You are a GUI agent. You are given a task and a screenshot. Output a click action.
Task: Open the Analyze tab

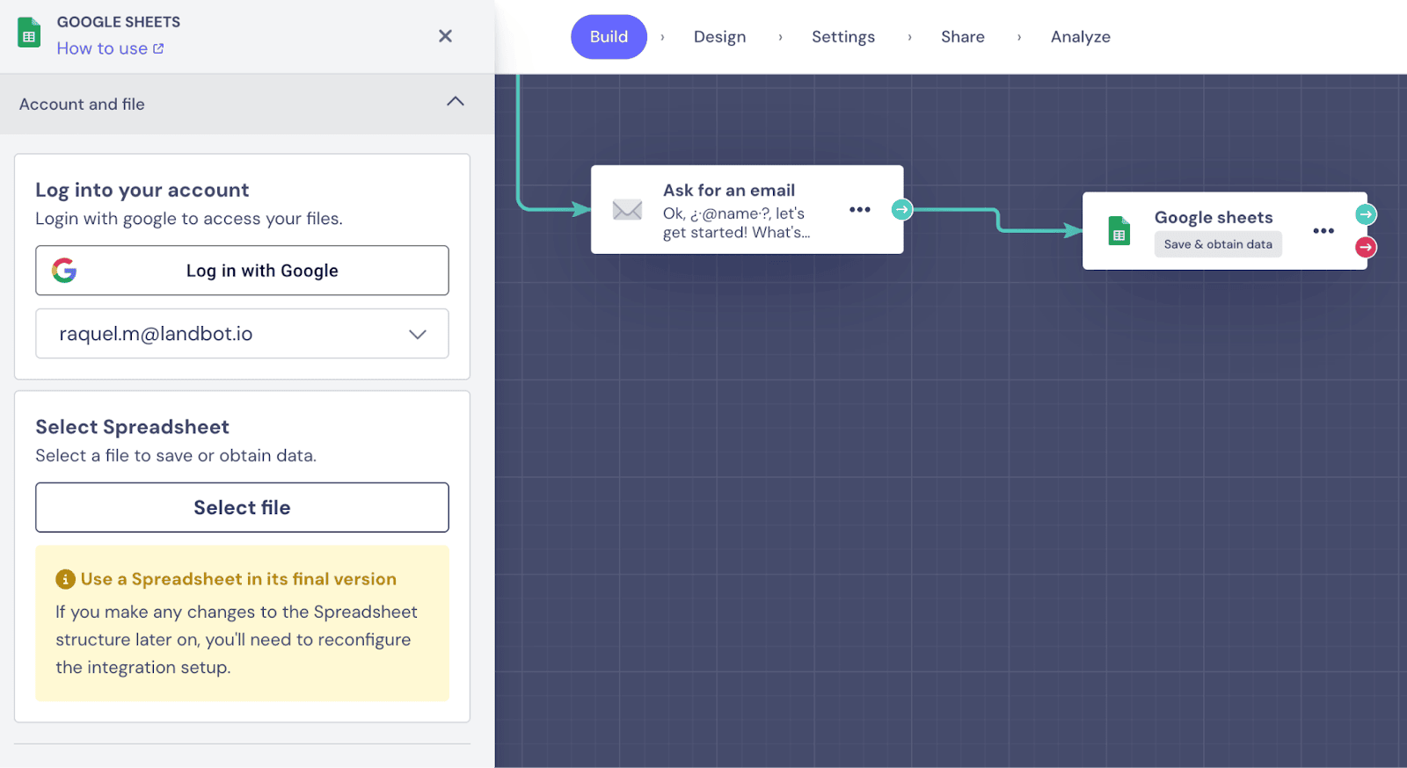[x=1081, y=37]
